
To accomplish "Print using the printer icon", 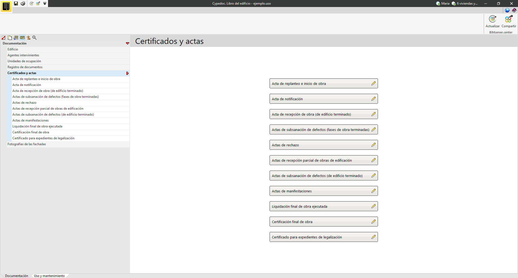I will point(23,4).
